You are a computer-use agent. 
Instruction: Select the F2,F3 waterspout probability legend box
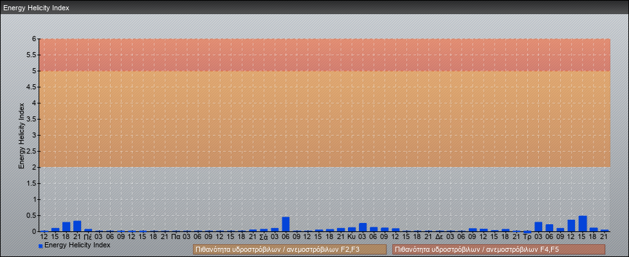coord(289,249)
